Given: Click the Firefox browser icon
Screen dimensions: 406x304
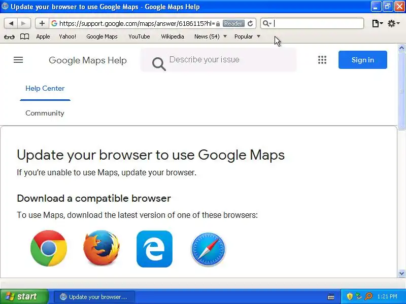Looking at the screenshot, I should (101, 248).
